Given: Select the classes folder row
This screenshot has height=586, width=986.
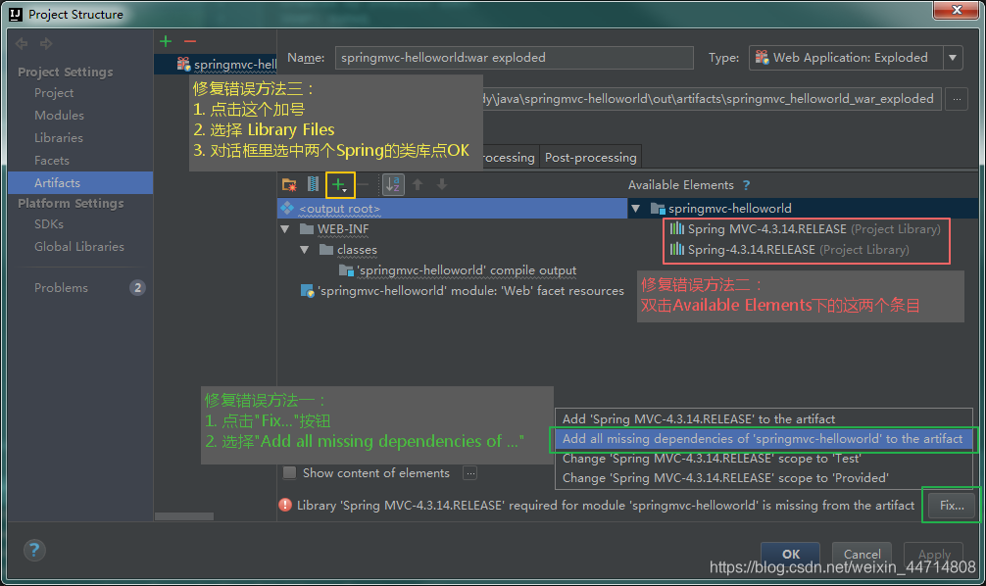Looking at the screenshot, I should click(357, 250).
